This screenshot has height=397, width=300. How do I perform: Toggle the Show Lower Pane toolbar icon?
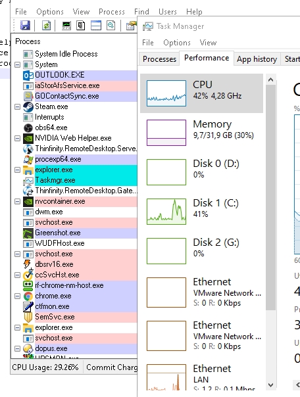(x=96, y=26)
